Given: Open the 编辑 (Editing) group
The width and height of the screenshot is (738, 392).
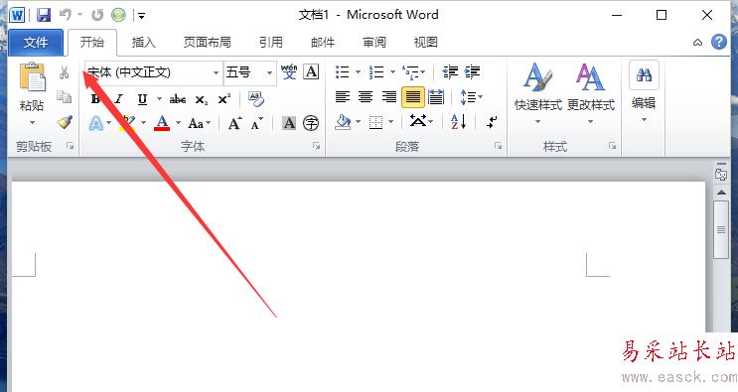Looking at the screenshot, I should (644, 92).
